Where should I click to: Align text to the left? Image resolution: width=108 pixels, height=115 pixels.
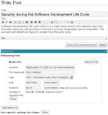tap(32, 22)
